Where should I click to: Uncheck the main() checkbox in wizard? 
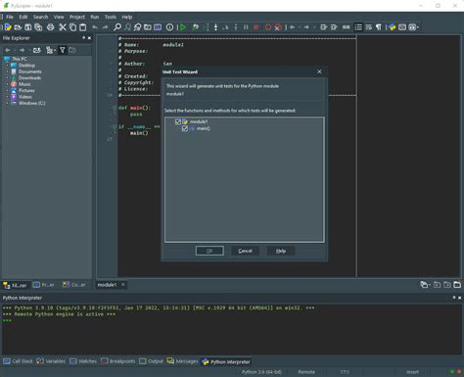tap(185, 128)
